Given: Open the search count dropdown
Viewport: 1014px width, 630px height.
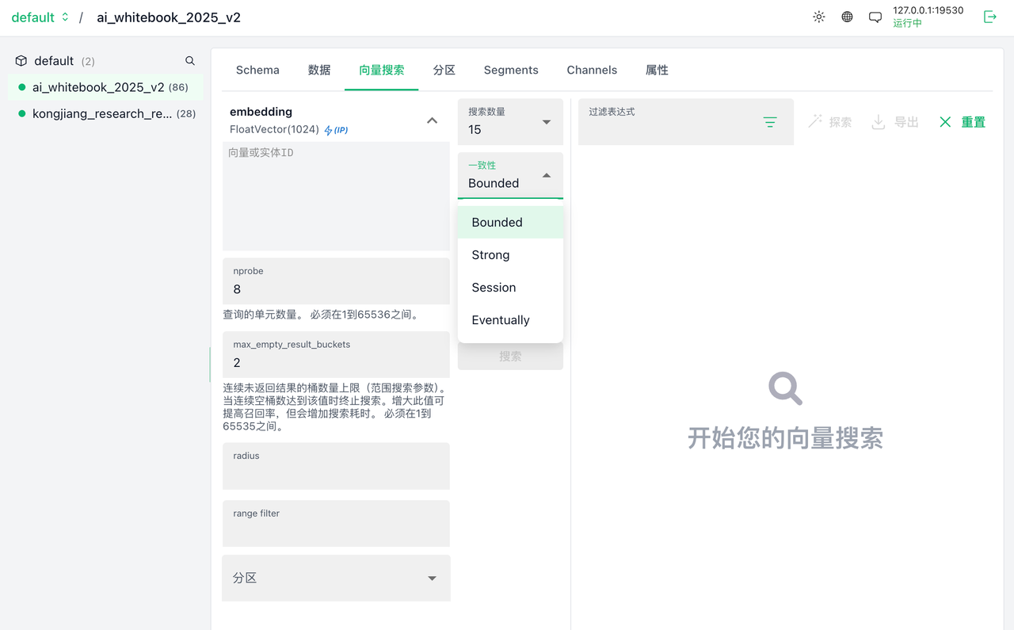Looking at the screenshot, I should click(510, 121).
